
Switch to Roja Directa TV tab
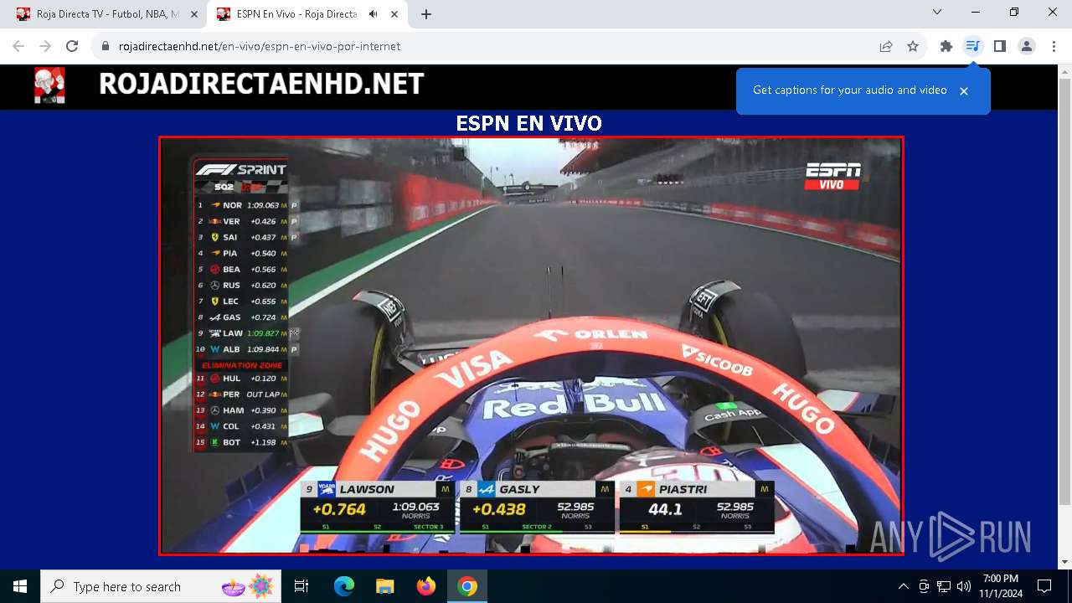[x=107, y=14]
